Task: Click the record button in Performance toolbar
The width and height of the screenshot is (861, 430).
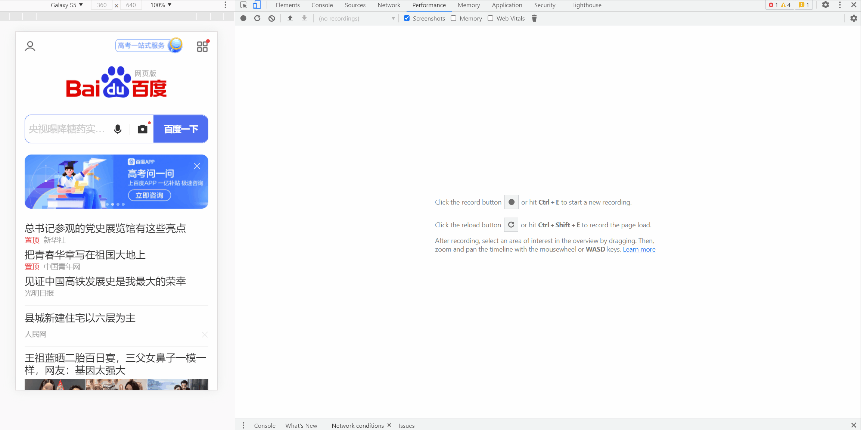Action: (x=243, y=18)
